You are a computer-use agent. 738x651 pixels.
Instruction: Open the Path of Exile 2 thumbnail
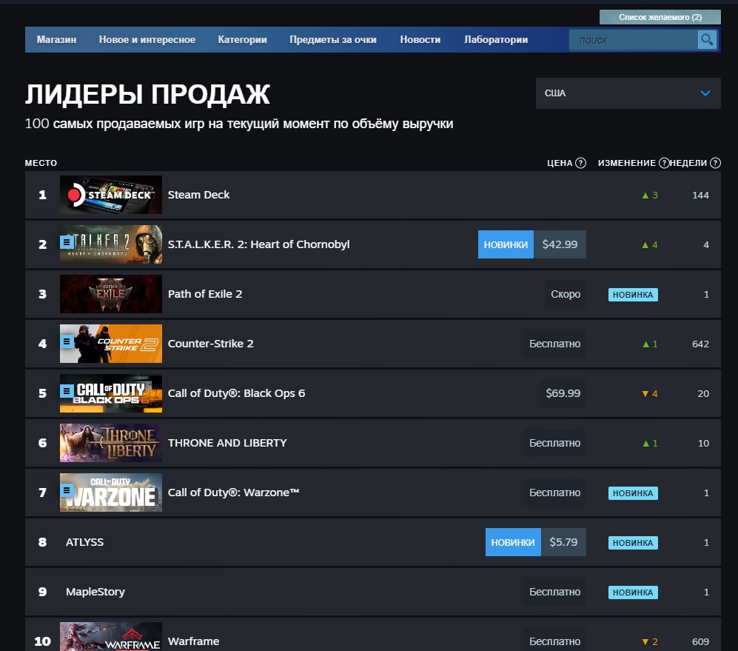(x=111, y=294)
